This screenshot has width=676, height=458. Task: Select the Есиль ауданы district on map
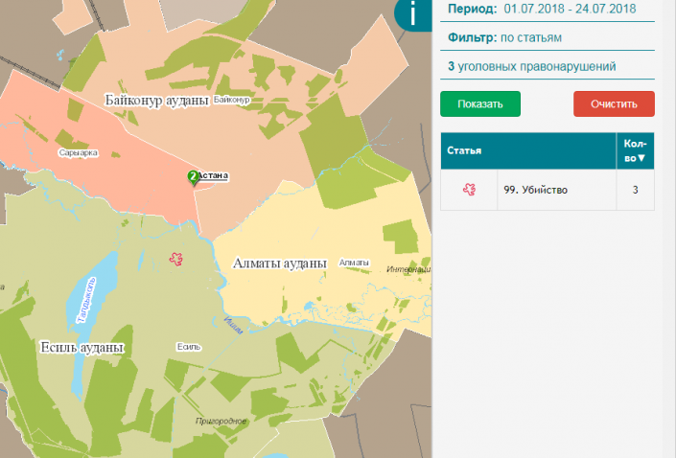(82, 346)
